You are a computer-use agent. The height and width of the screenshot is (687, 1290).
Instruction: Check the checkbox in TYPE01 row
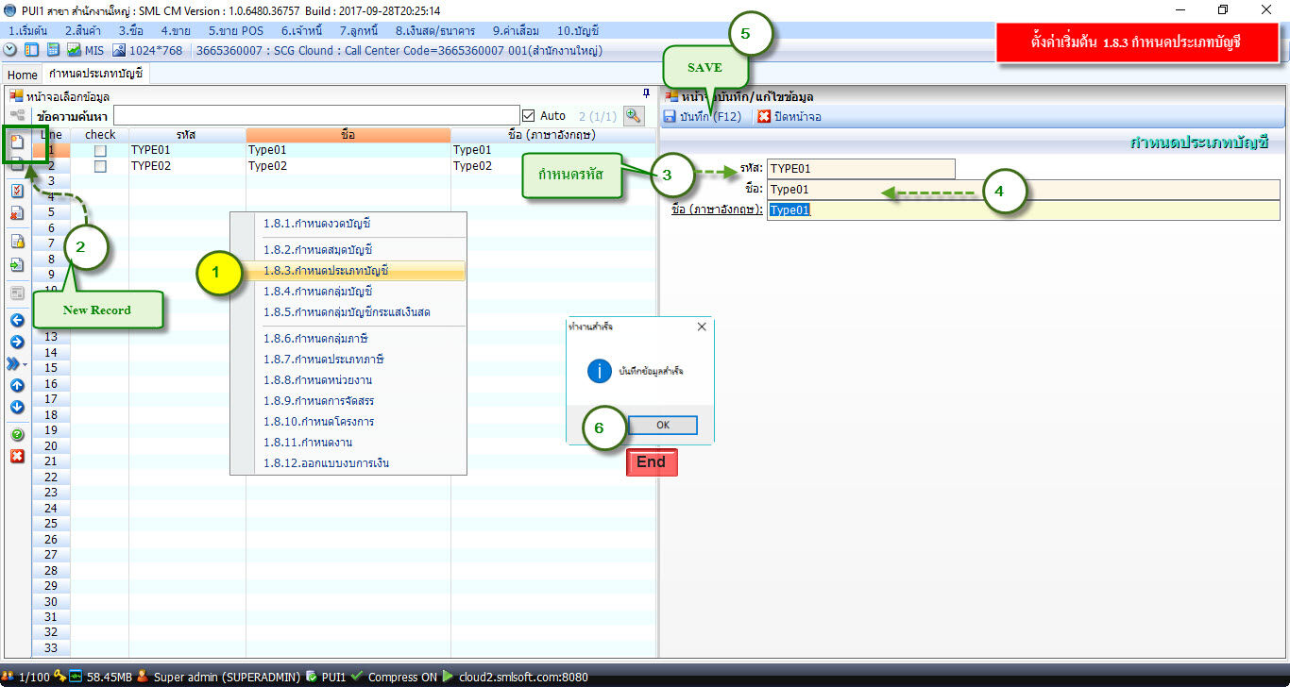click(x=100, y=150)
